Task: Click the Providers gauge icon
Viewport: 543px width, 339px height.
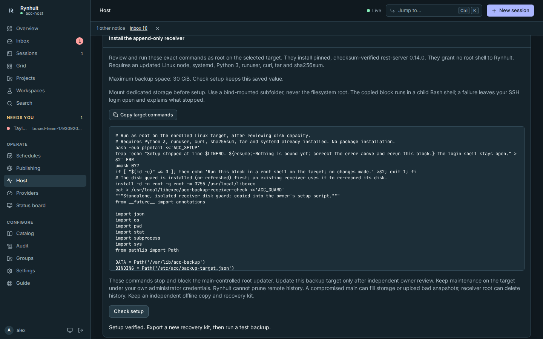Action: [10, 193]
